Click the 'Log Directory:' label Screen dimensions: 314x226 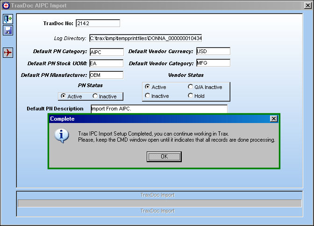click(x=70, y=38)
